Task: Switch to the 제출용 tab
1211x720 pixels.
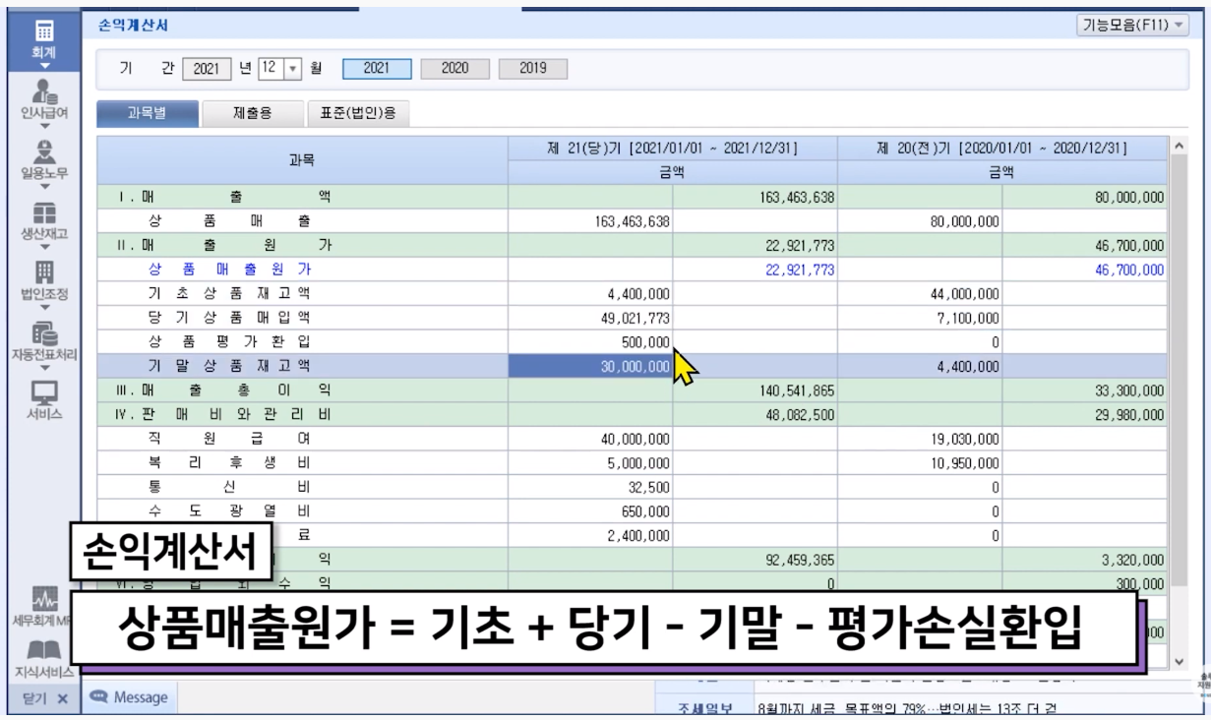Action: click(253, 113)
